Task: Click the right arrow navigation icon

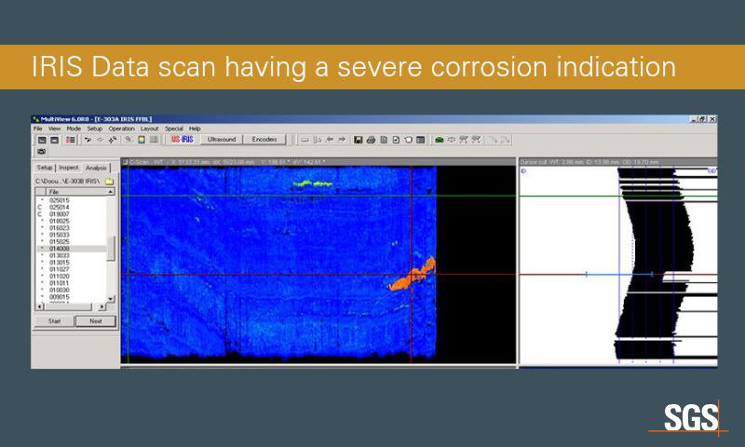Action: (x=342, y=140)
